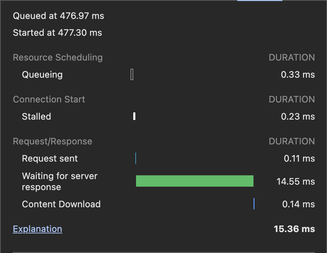Select the Connection Start section header
This screenshot has width=327, height=253.
pos(49,100)
